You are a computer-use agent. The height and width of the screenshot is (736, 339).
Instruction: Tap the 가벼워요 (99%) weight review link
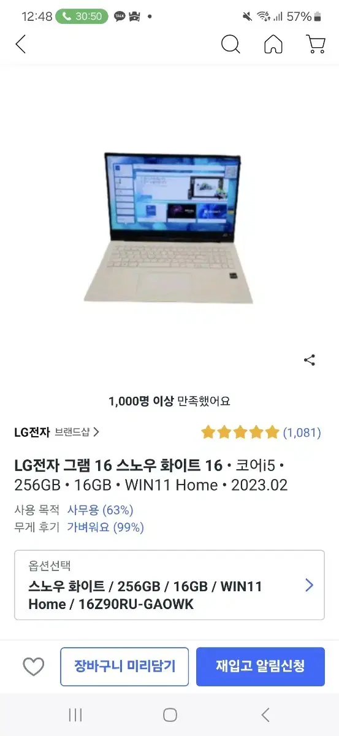[105, 527]
